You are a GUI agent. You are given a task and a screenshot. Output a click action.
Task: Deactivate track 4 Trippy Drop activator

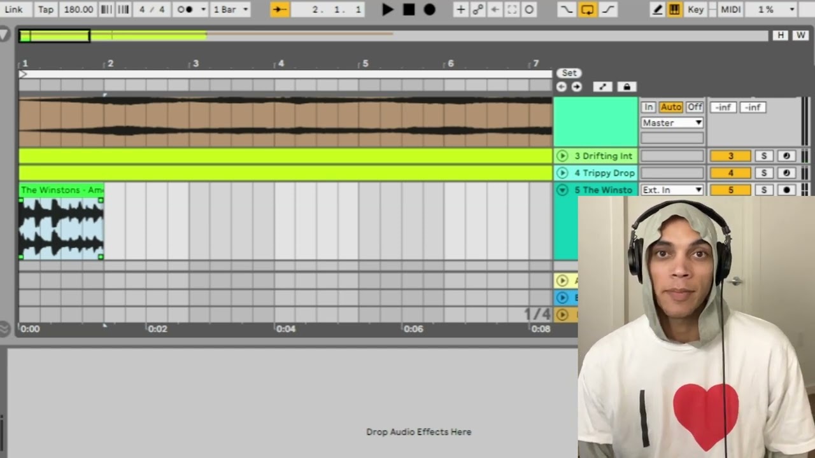click(730, 173)
